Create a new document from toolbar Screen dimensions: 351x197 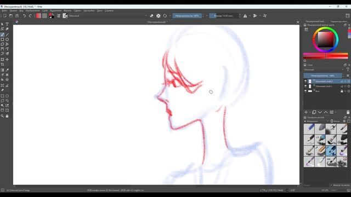coord(5,16)
